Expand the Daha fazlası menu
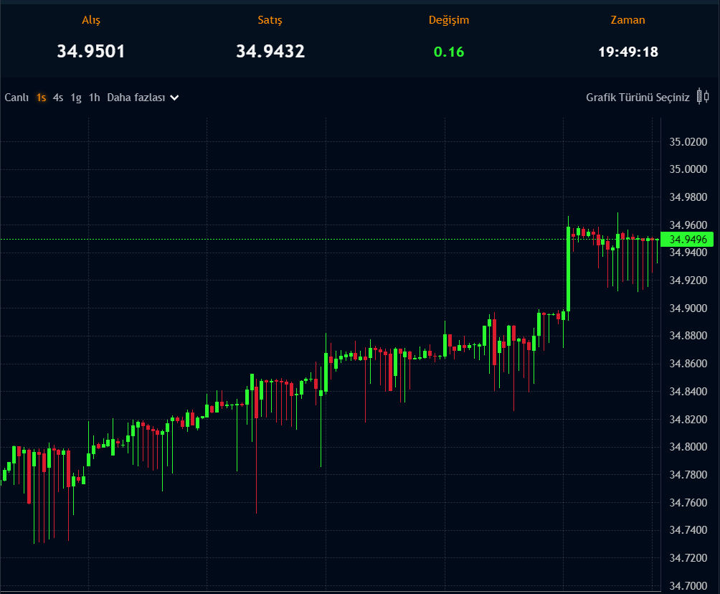The image size is (720, 594). (x=136, y=98)
